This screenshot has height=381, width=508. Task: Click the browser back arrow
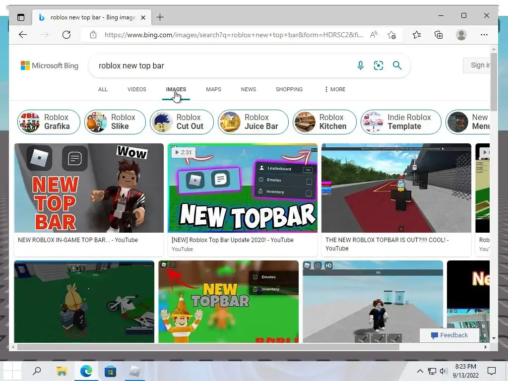[23, 35]
